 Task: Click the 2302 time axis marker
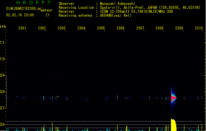coord(42,28)
